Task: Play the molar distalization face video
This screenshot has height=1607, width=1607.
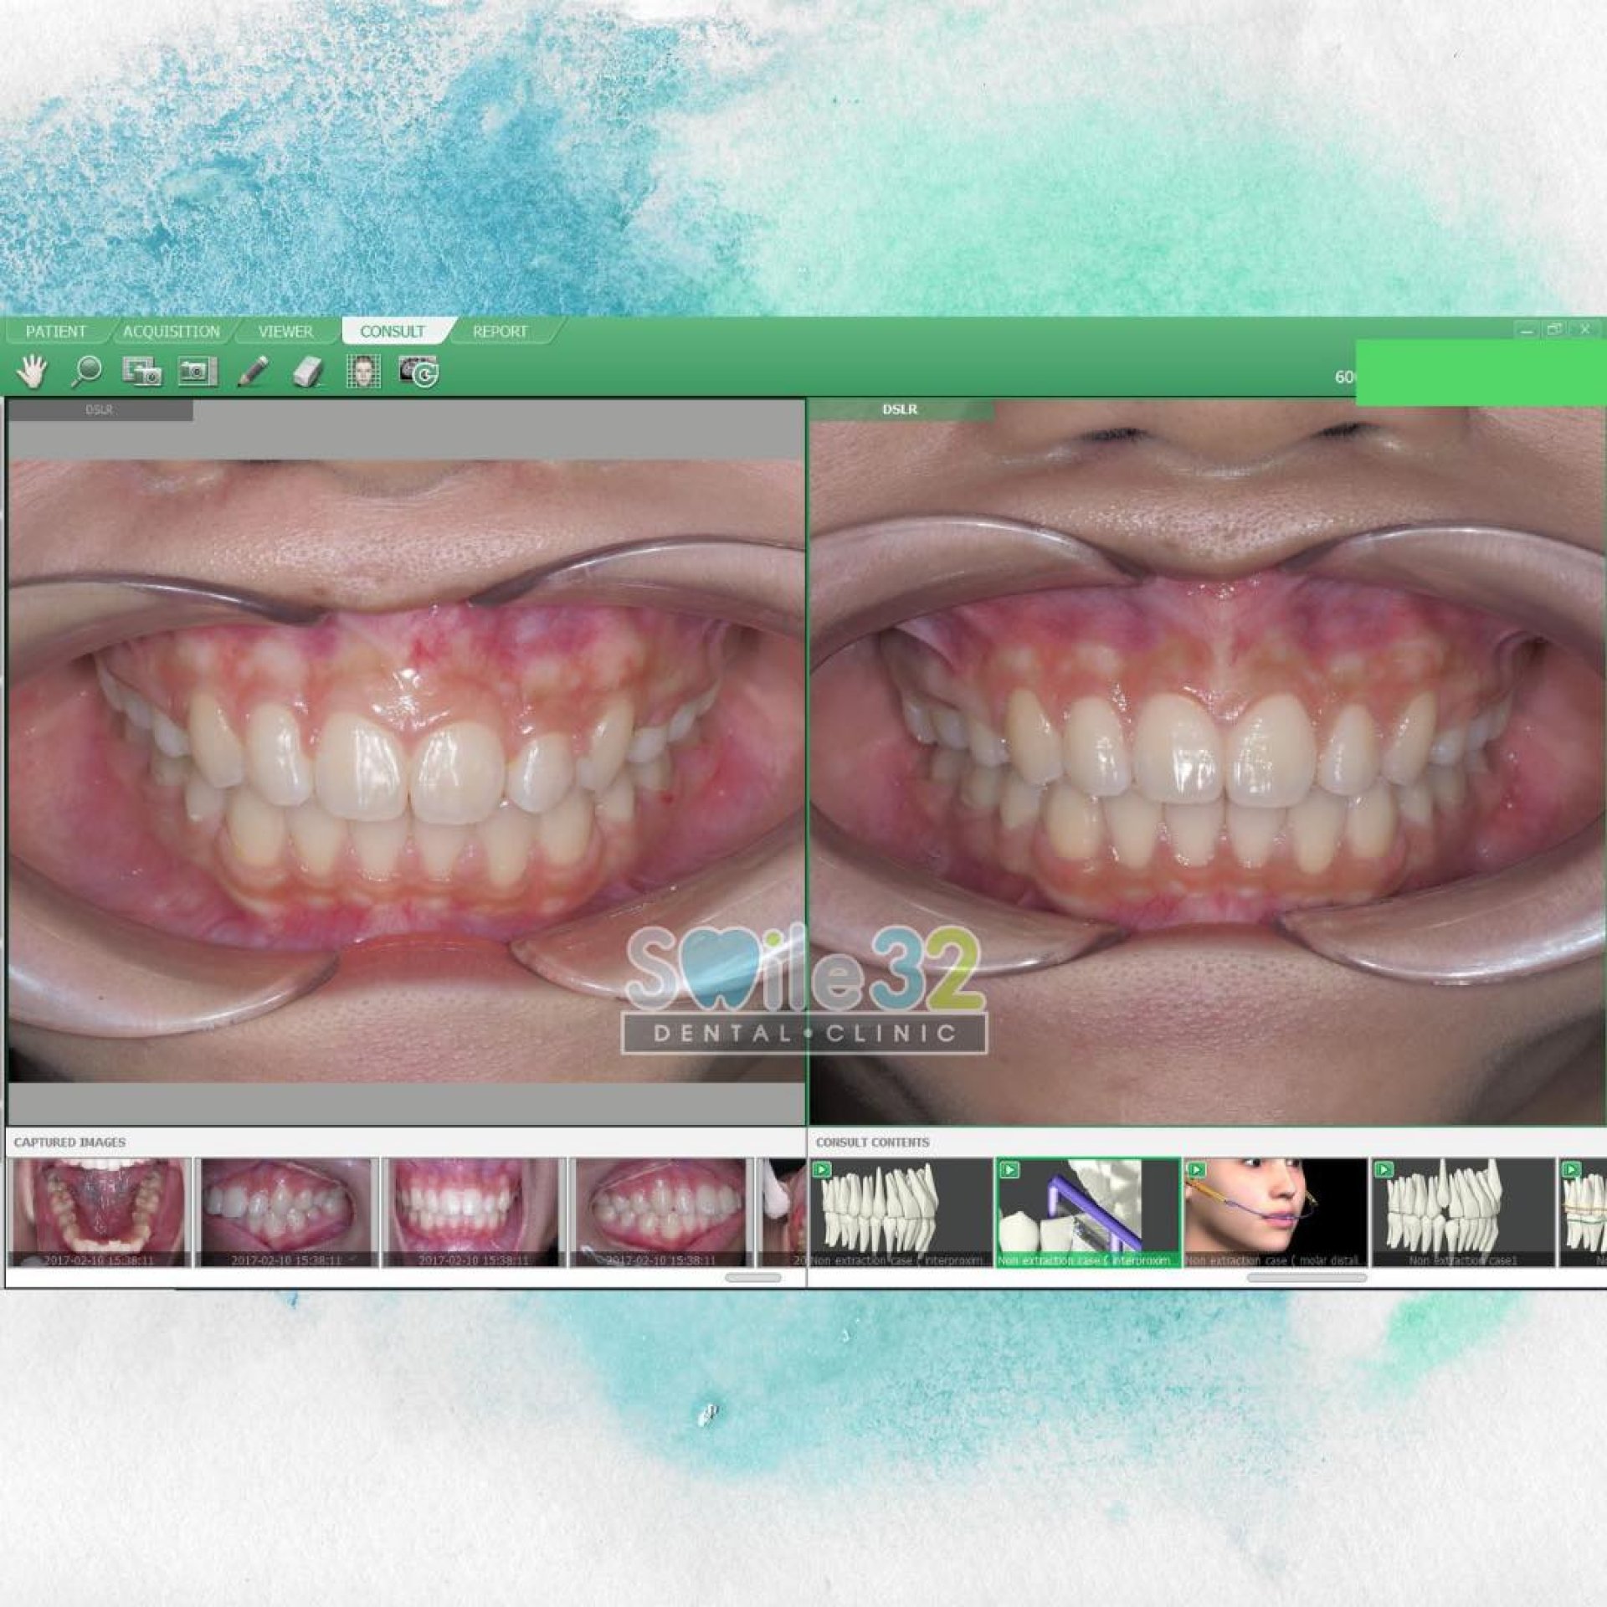Action: (x=1197, y=1169)
